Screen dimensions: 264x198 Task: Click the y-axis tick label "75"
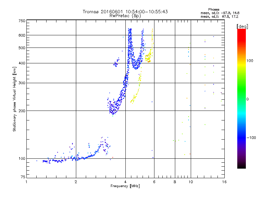click(23, 177)
